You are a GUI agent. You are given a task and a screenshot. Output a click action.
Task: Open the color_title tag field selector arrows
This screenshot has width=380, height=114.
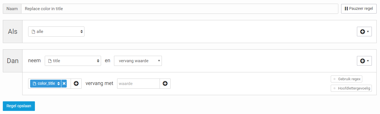point(59,84)
